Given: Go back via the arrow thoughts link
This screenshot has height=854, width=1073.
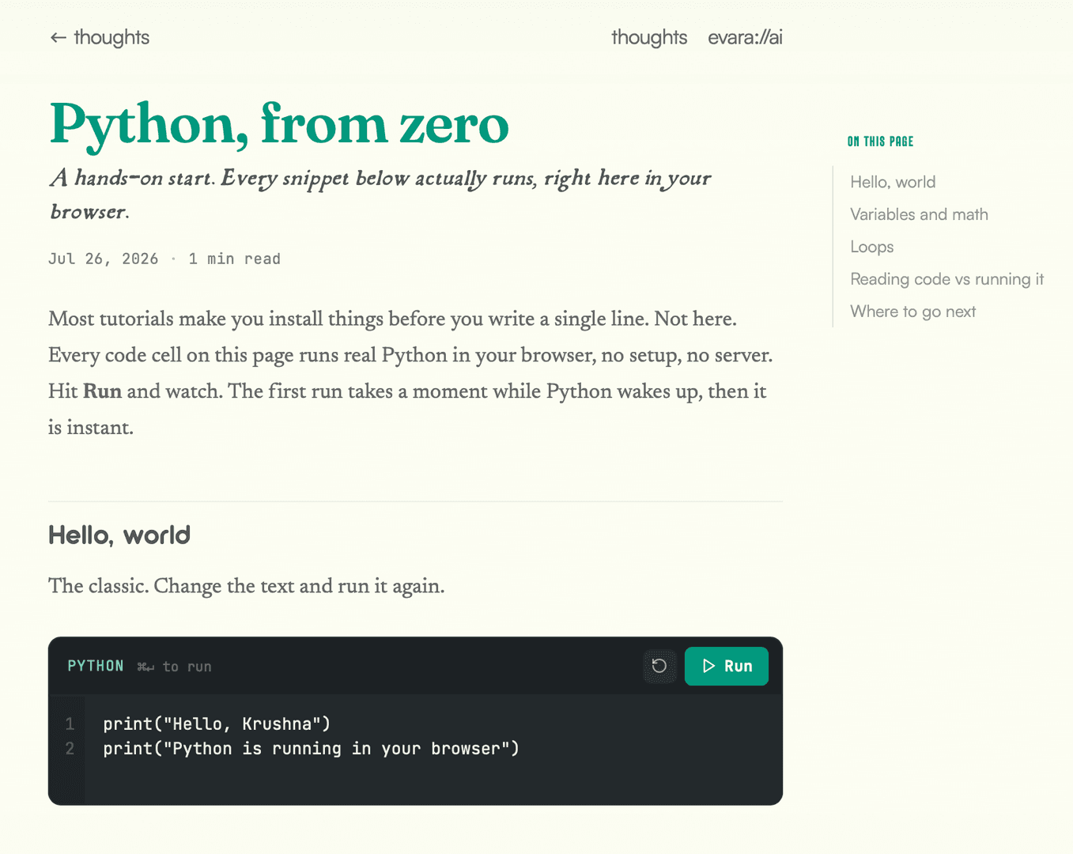Looking at the screenshot, I should click(100, 37).
